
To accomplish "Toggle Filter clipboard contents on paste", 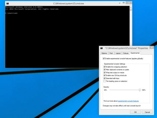I will click(x=105, y=69).
